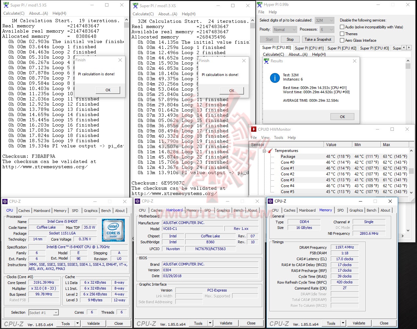The height and width of the screenshot is (329, 417).
Task: Click OK in the 32M PI calculation done dialog
Action: [x=232, y=91]
